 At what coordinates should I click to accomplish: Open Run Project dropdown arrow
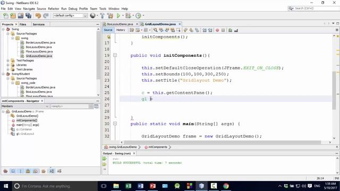point(123,15)
